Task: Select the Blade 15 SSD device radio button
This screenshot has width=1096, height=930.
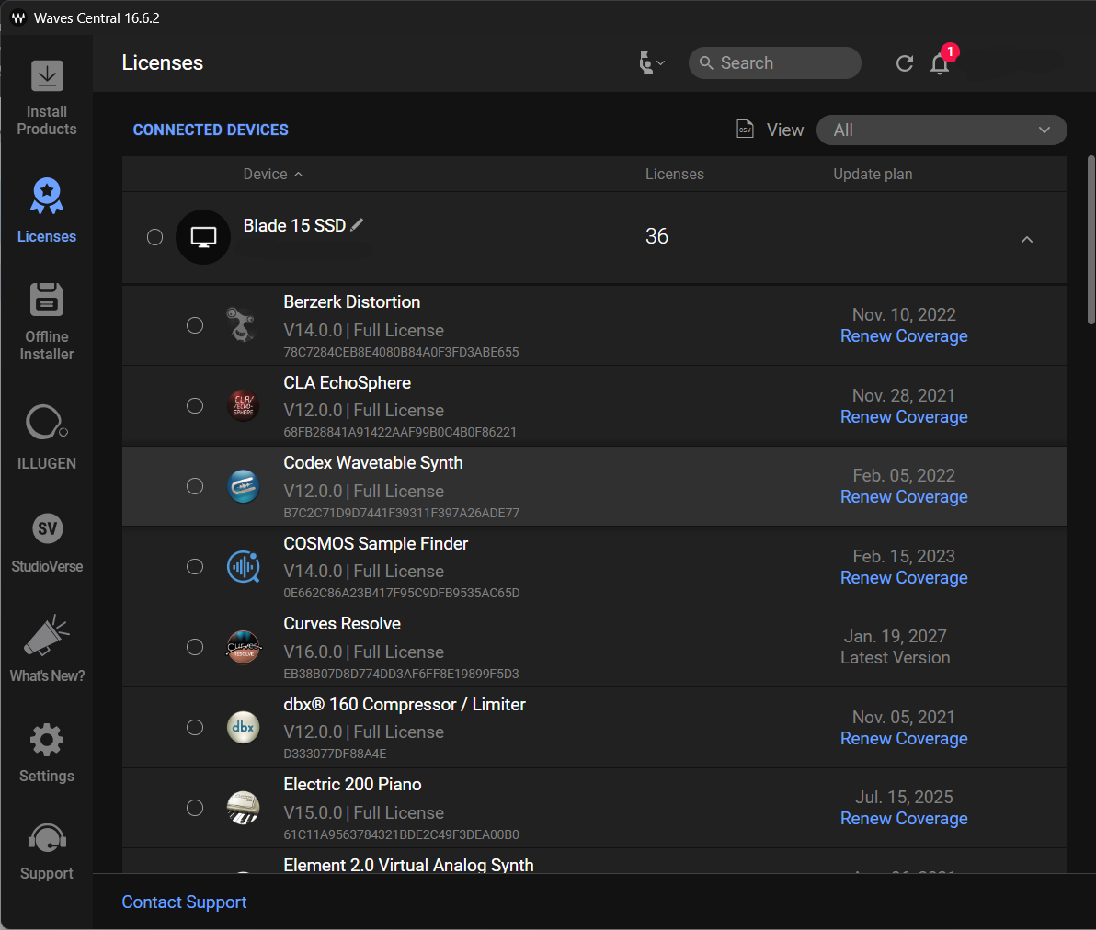Action: pos(155,236)
